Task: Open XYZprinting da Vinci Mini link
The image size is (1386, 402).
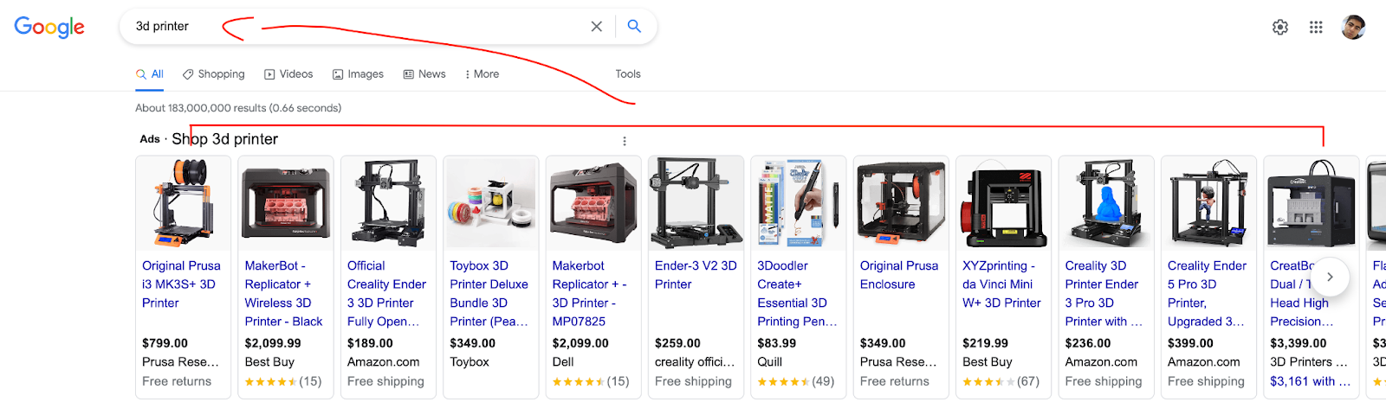Action: (1001, 284)
